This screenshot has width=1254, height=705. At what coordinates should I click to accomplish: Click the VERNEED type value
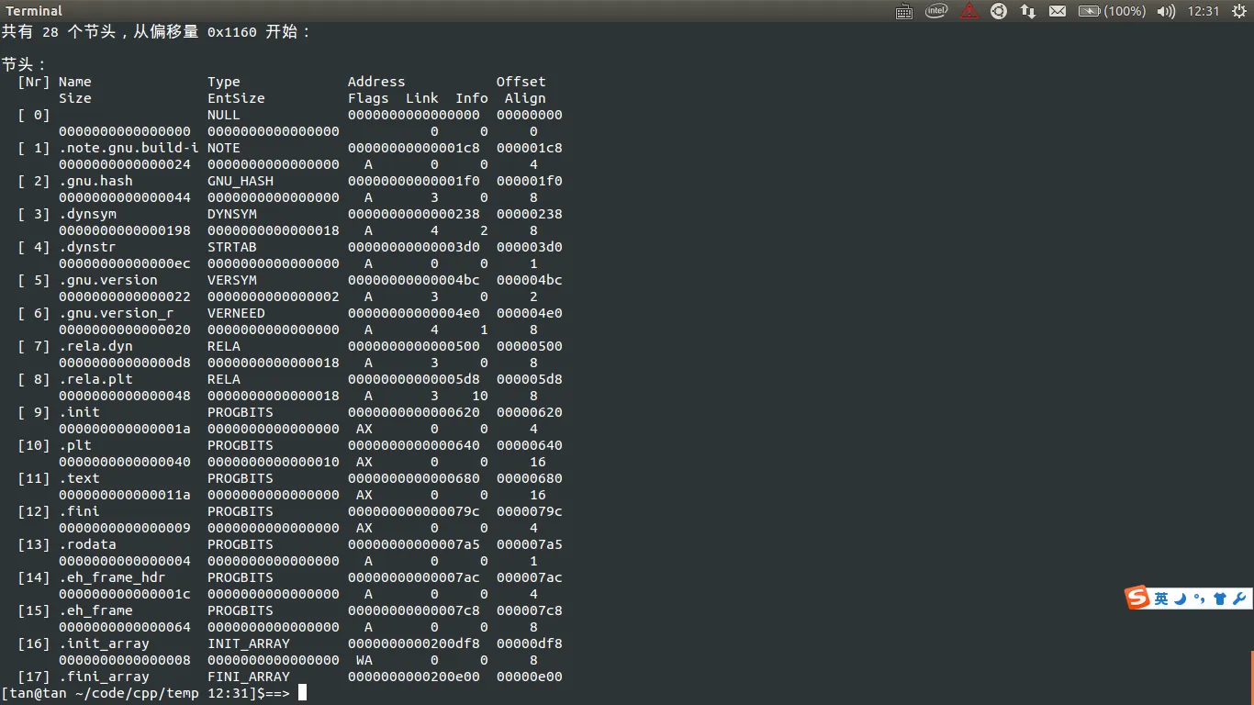click(236, 313)
